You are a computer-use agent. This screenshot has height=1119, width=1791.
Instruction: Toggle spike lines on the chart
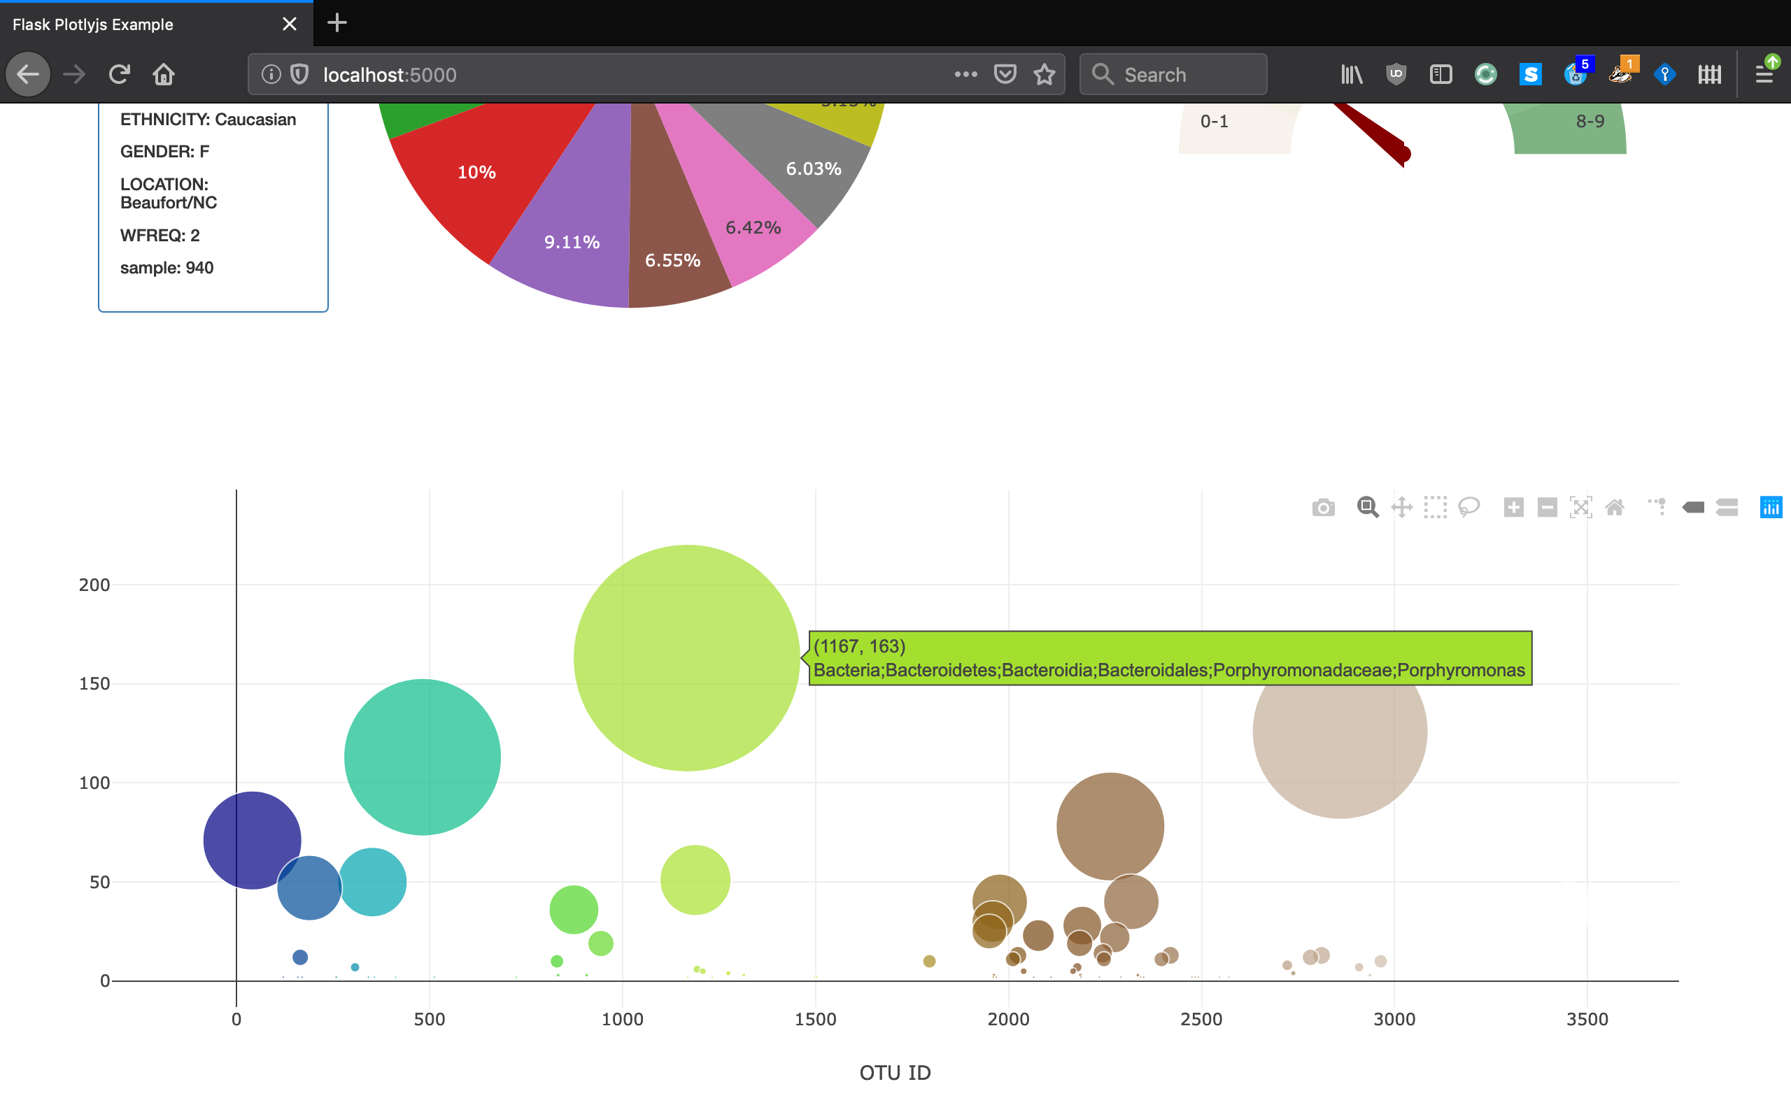coord(1658,508)
